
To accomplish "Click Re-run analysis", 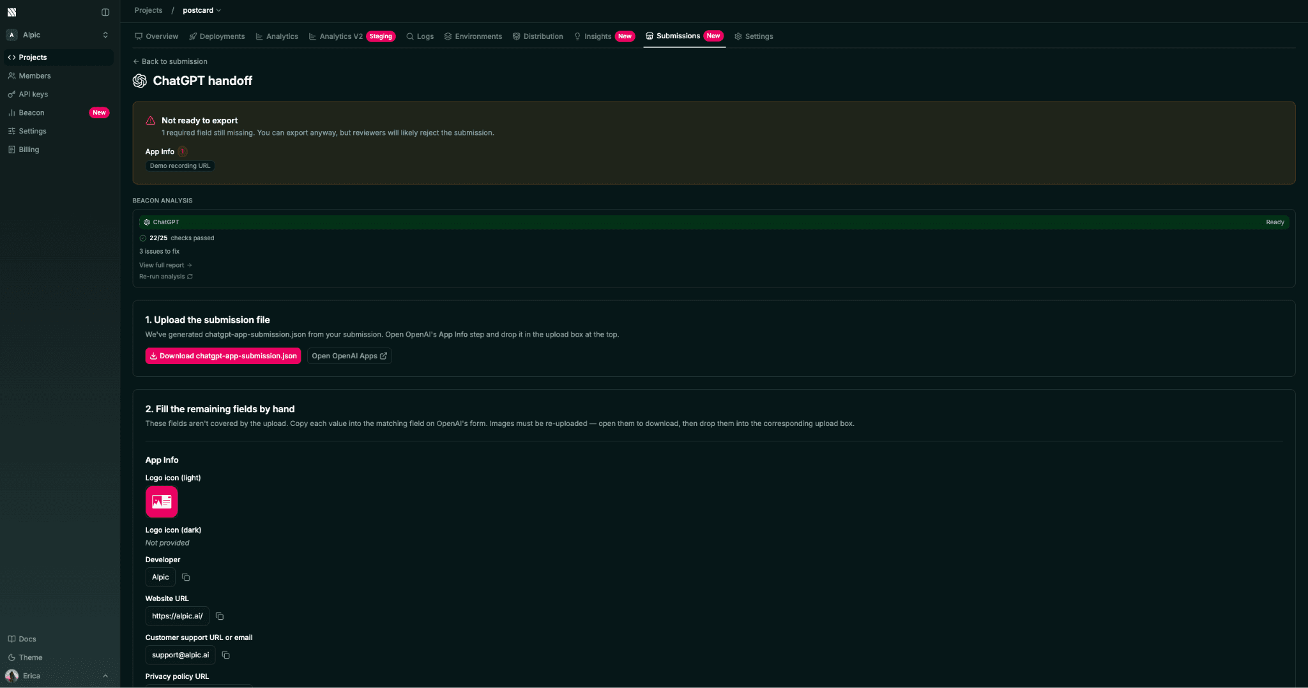I will click(166, 277).
